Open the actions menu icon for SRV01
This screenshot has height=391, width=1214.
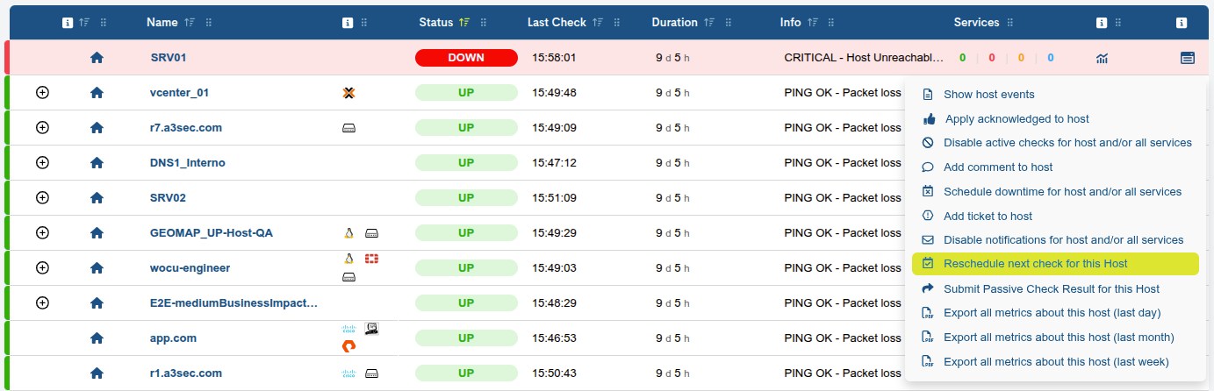coord(1187,58)
